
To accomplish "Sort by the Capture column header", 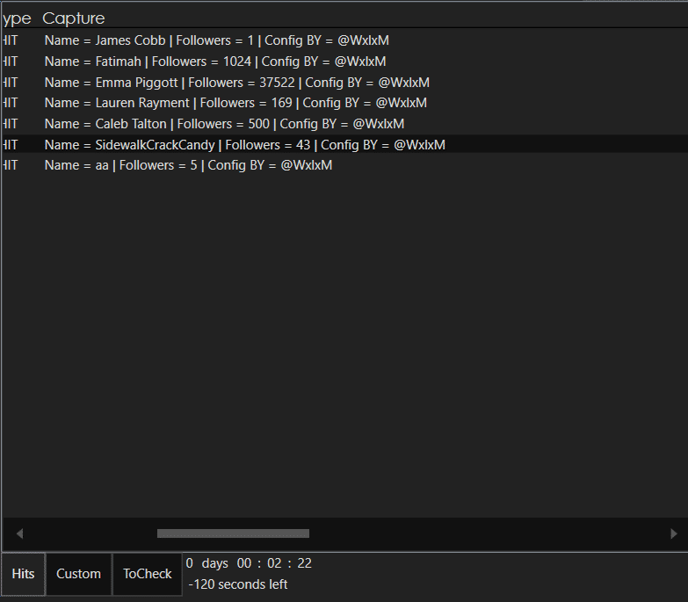I will tap(74, 18).
